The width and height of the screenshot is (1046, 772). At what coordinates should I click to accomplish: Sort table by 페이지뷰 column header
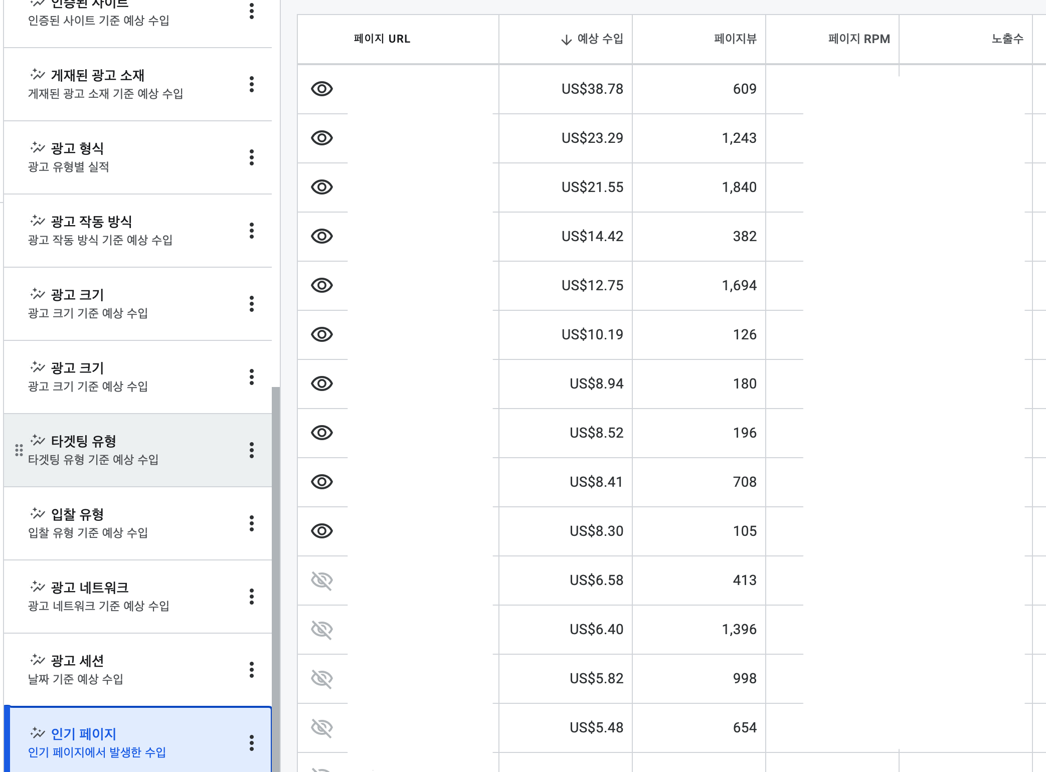point(735,39)
